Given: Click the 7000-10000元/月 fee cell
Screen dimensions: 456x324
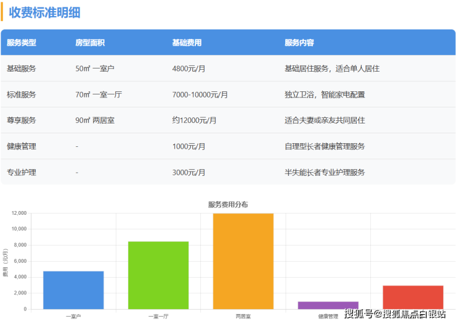Looking at the screenshot, I should click(x=200, y=95).
